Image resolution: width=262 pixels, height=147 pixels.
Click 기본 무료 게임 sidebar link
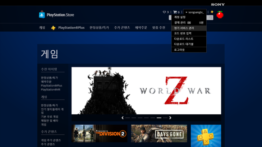click(x=50, y=117)
